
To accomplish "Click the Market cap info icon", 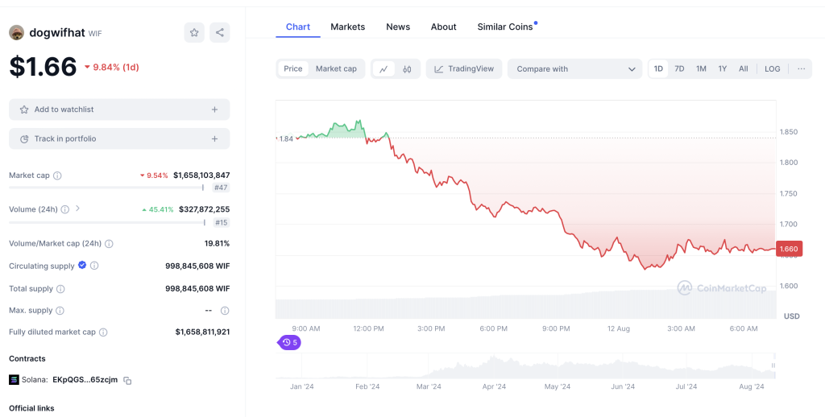I will pos(57,175).
